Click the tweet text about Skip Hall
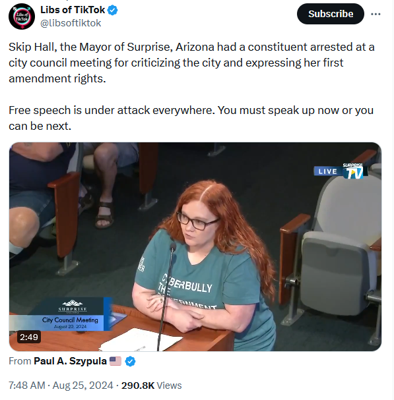 (x=191, y=63)
